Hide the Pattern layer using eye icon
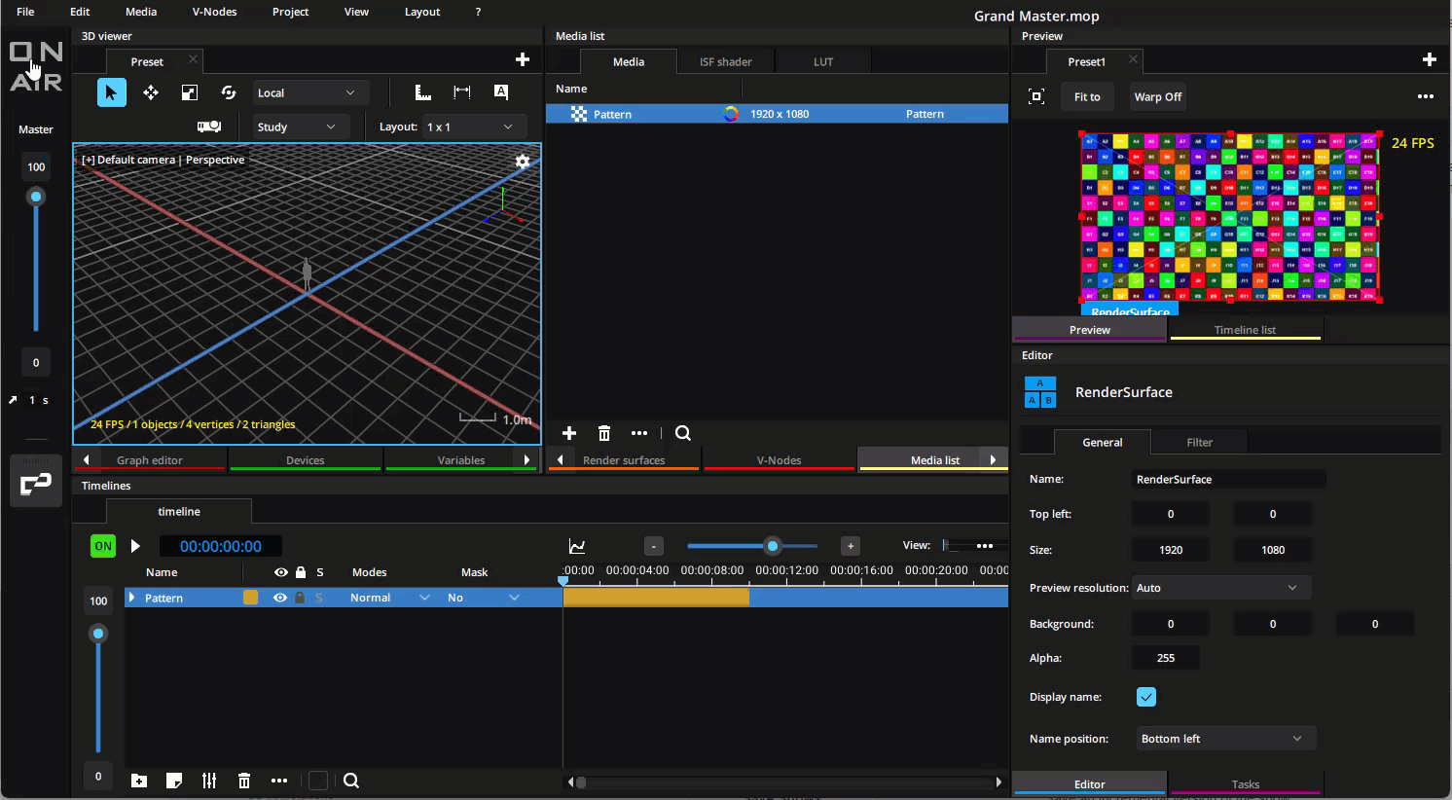1452x800 pixels. pos(280,598)
